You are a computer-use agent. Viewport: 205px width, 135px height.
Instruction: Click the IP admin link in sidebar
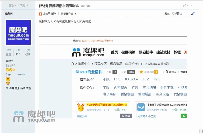7,88
